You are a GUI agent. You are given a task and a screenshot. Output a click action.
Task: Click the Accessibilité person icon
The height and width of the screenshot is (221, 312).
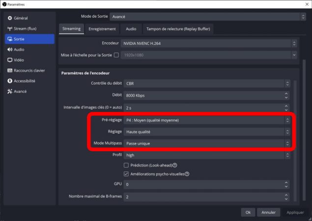tap(10, 81)
